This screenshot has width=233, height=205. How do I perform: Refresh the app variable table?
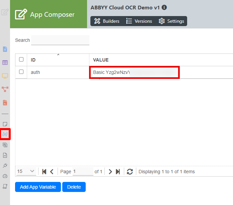[x=130, y=172]
